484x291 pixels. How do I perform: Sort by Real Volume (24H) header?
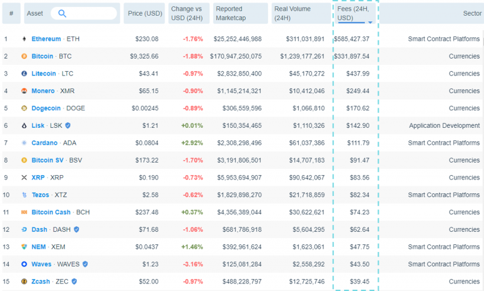tap(301, 13)
